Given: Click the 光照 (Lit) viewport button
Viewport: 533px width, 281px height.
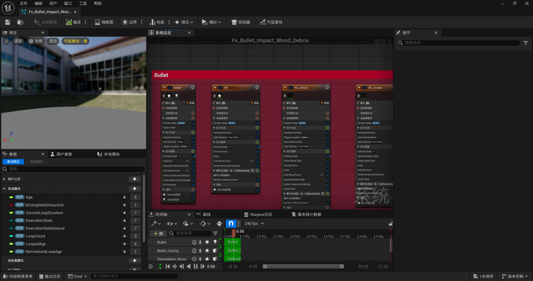Looking at the screenshot, I should (36, 41).
